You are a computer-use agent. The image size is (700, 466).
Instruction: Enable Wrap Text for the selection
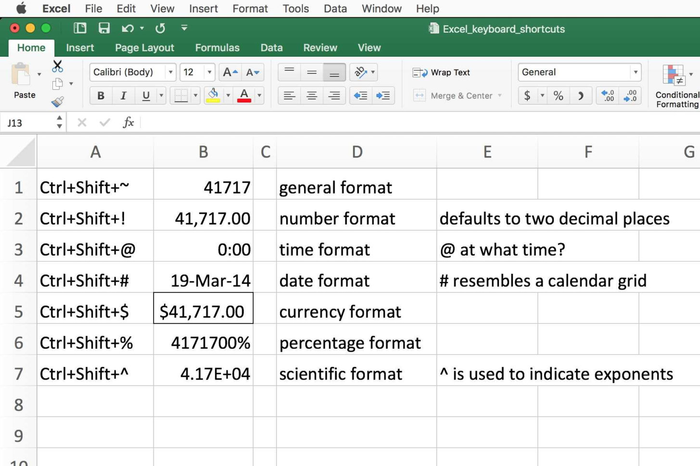pyautogui.click(x=442, y=72)
